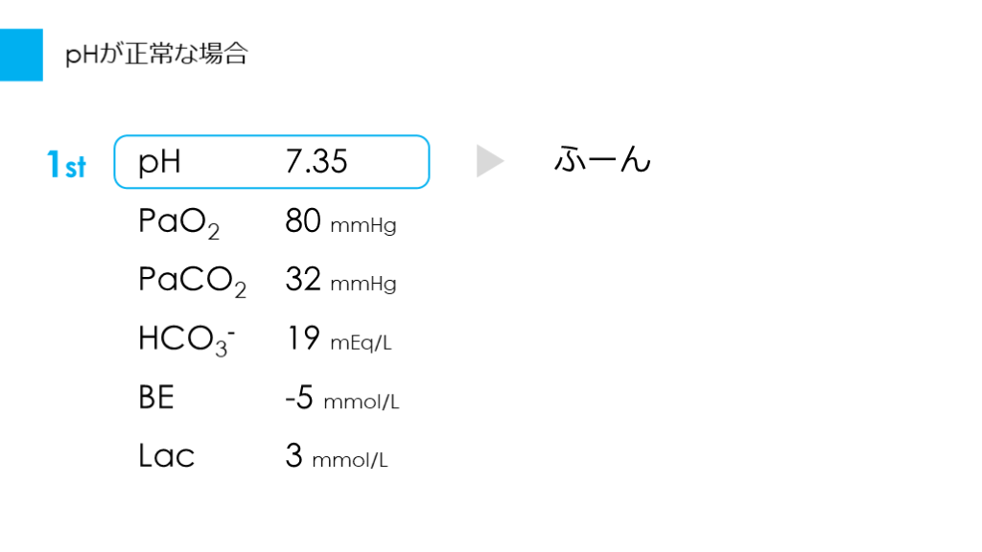This screenshot has width=982, height=552.
Task: Click the blue square beside the title
Action: [x=21, y=55]
